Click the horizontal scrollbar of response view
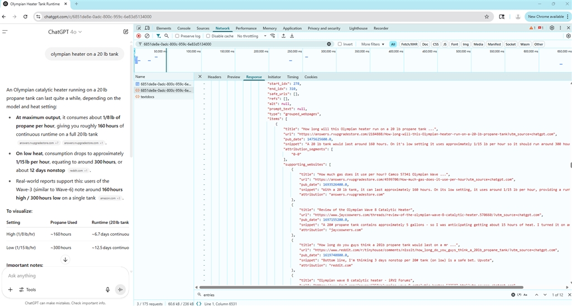Screen dimensions: 572x306 pos(361,288)
